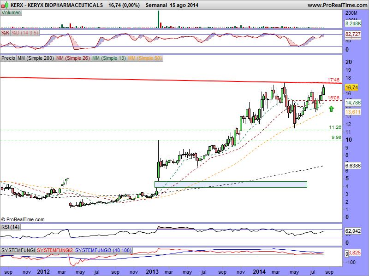Click current price tag 16,74
Screen dimensions: 369x276
(351, 87)
